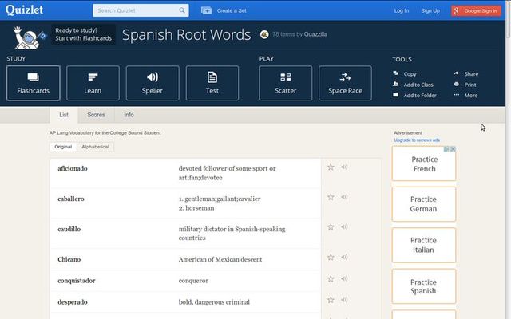Open Quazzilla author profile link

pyautogui.click(x=315, y=34)
